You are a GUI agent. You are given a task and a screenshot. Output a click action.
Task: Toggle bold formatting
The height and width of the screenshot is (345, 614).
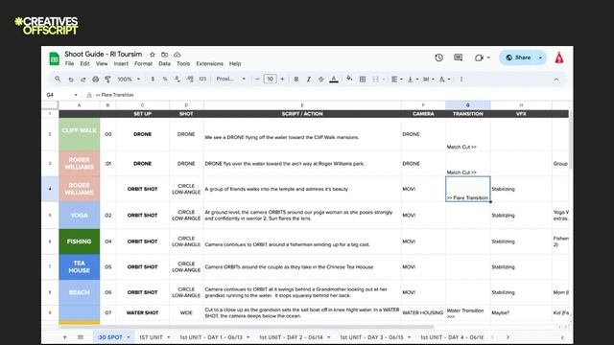pyautogui.click(x=296, y=79)
